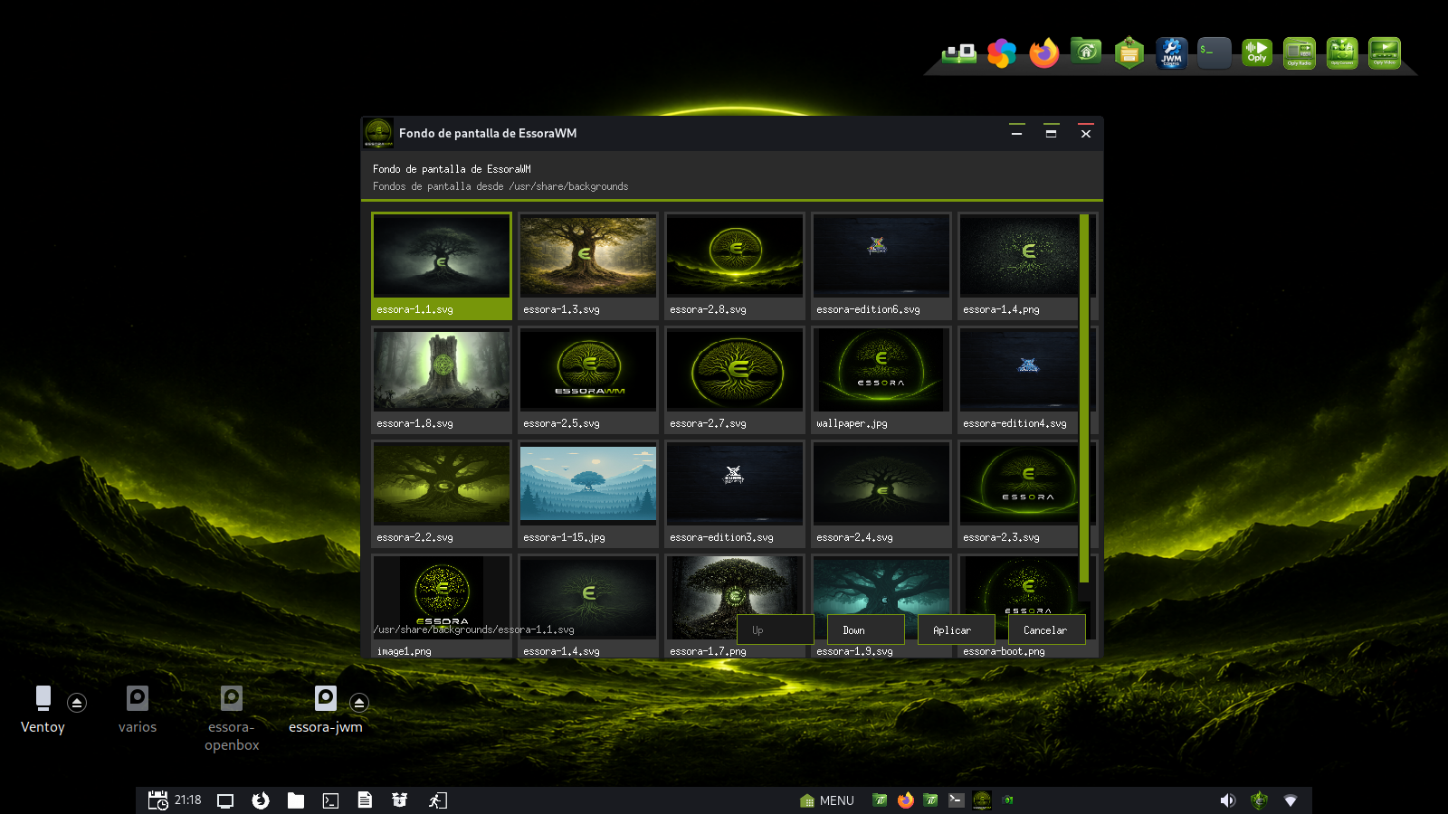This screenshot has height=814, width=1448.
Task: Click the package box icon on the taskbar
Action: click(399, 800)
